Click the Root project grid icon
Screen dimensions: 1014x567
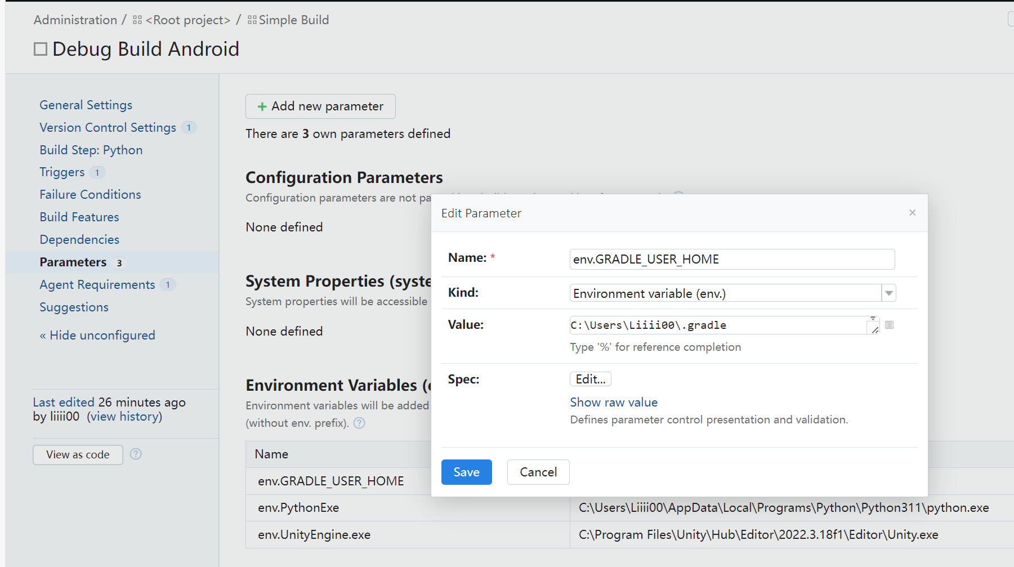pyautogui.click(x=137, y=20)
